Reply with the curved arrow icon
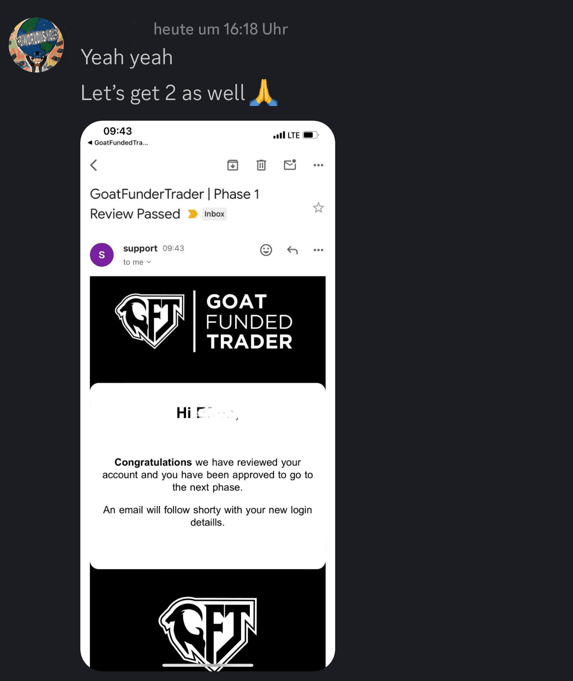Screen dimensions: 573x681 [x=292, y=250]
